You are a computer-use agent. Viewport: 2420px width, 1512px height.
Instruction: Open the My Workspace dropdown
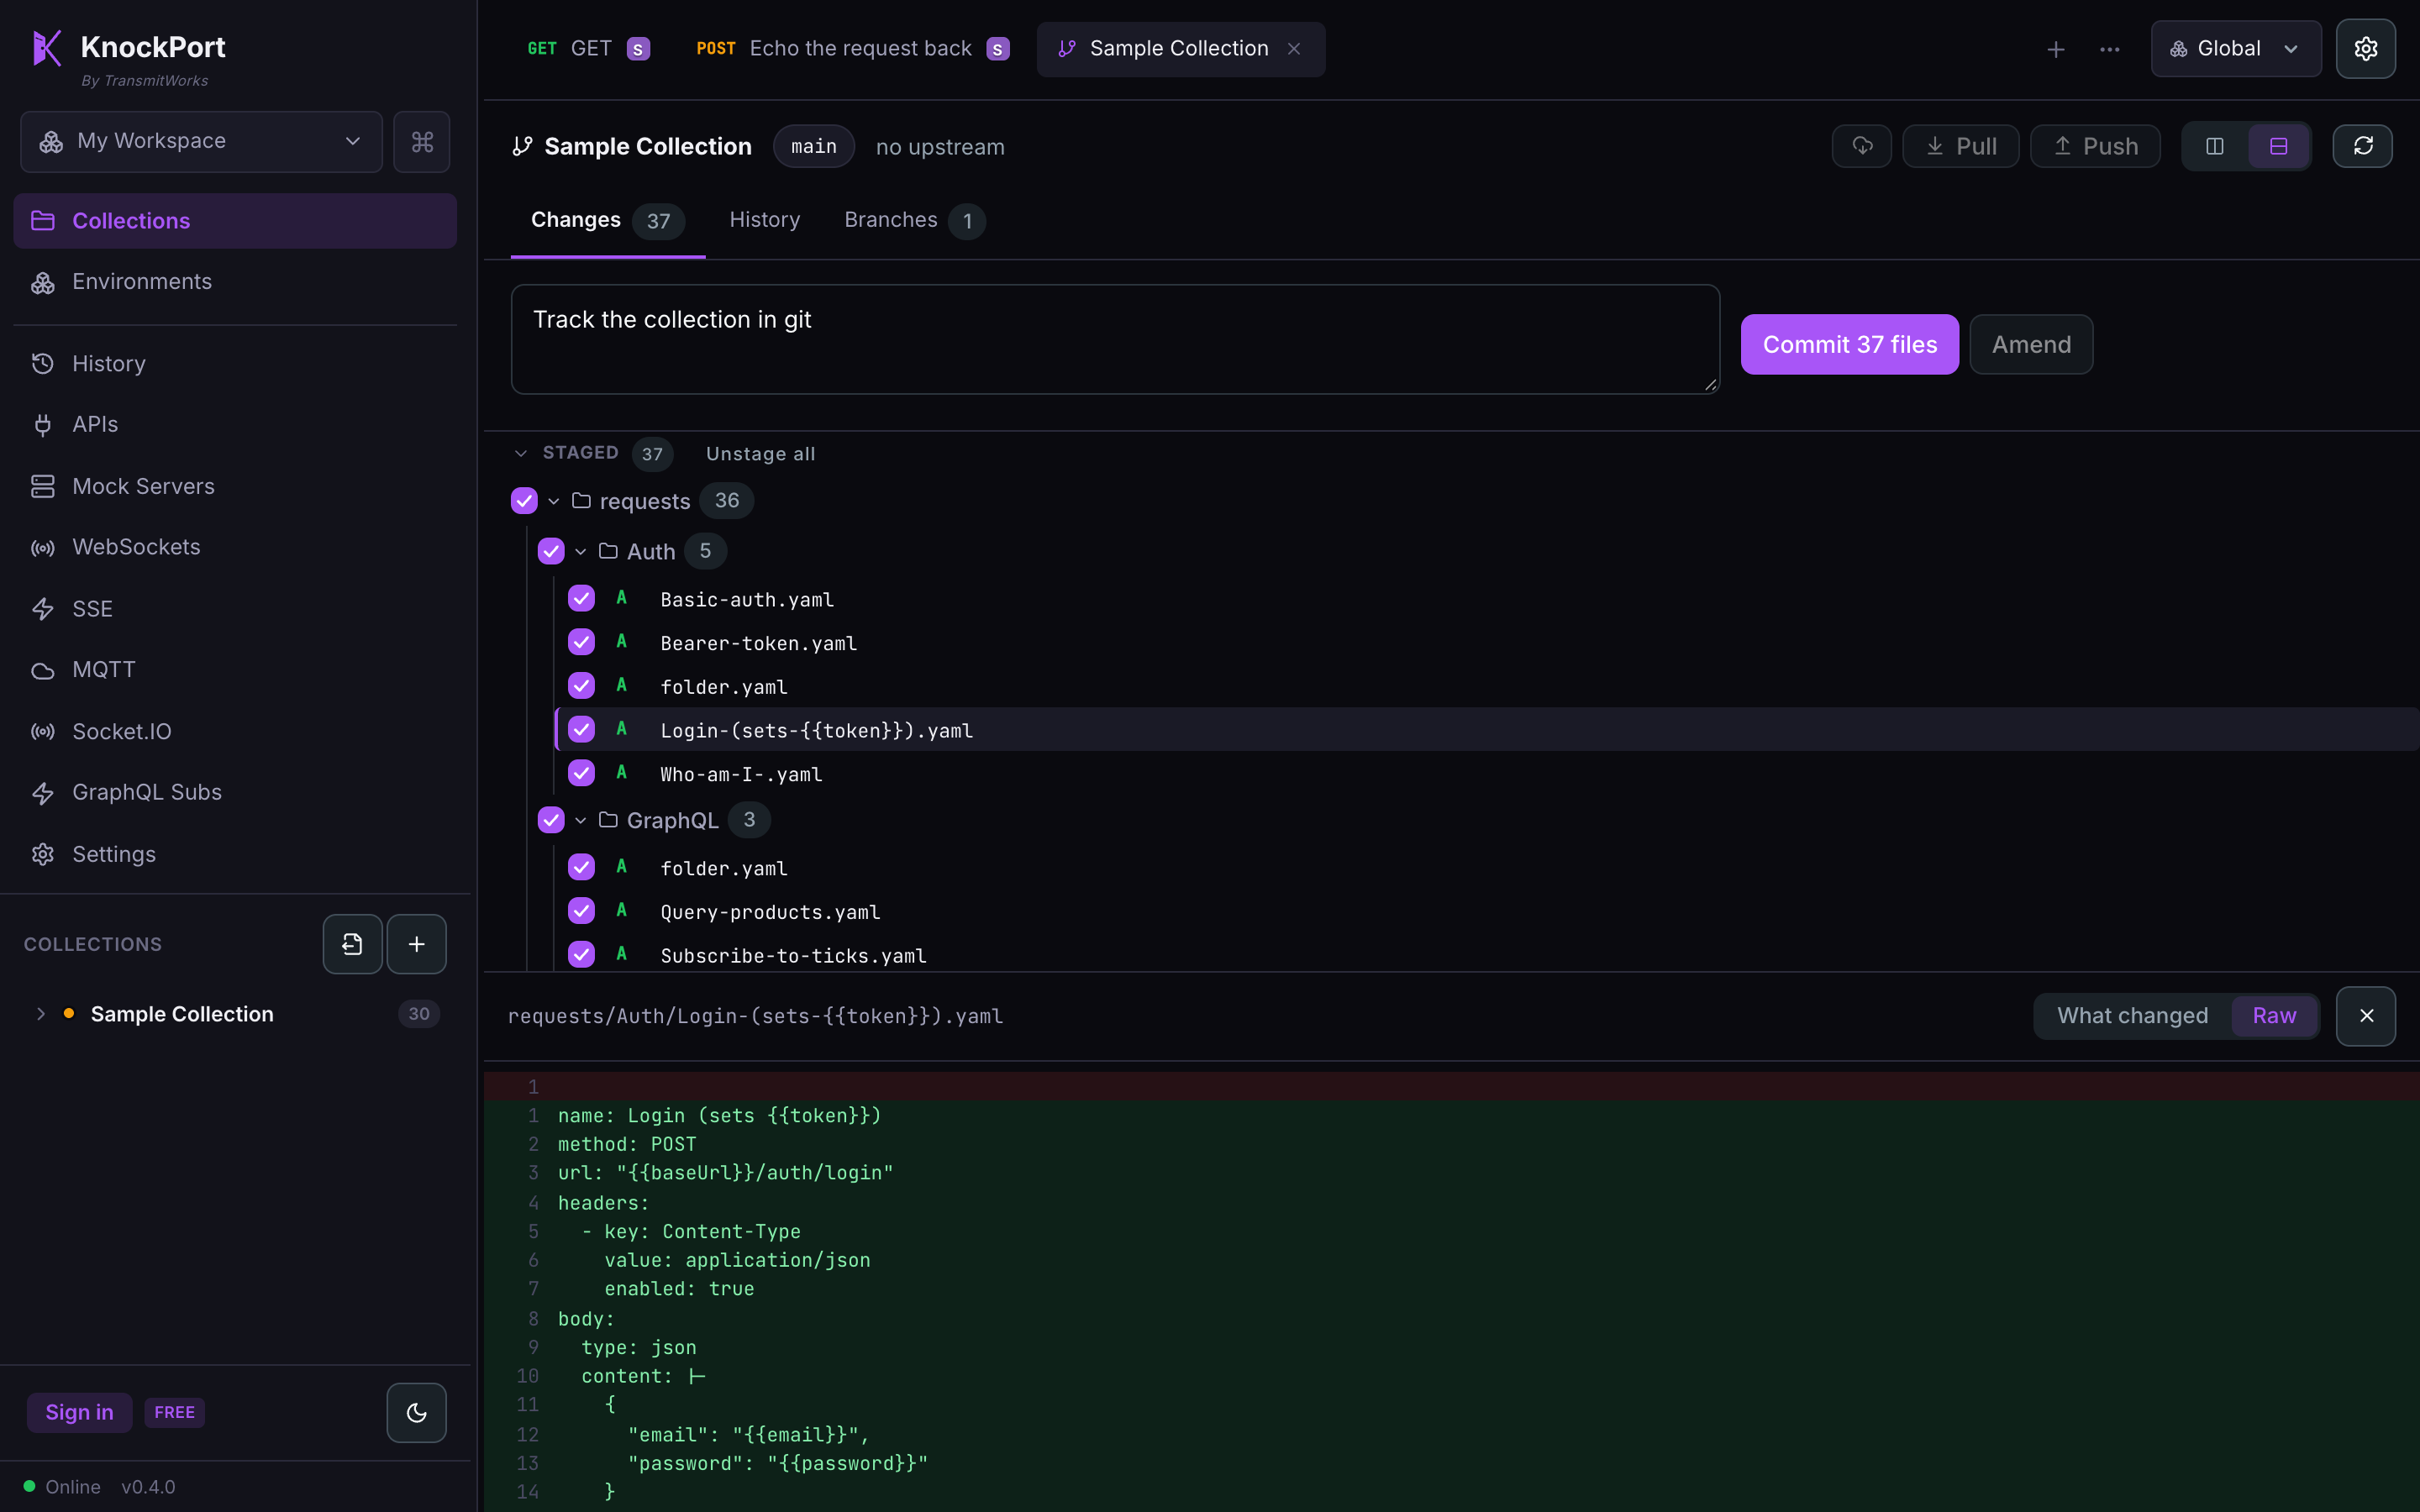point(201,141)
